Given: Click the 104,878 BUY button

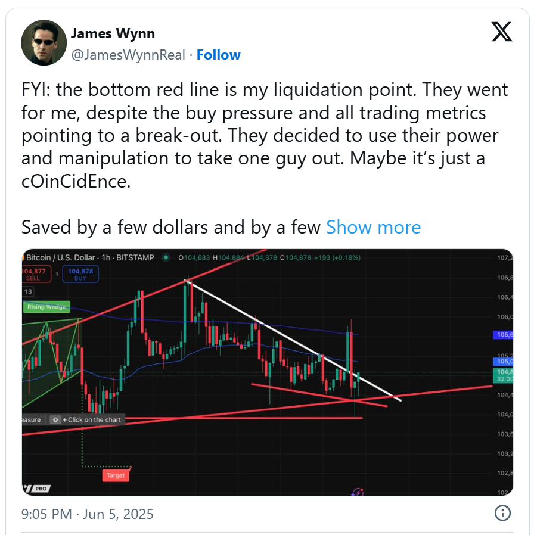Looking at the screenshot, I should point(80,274).
